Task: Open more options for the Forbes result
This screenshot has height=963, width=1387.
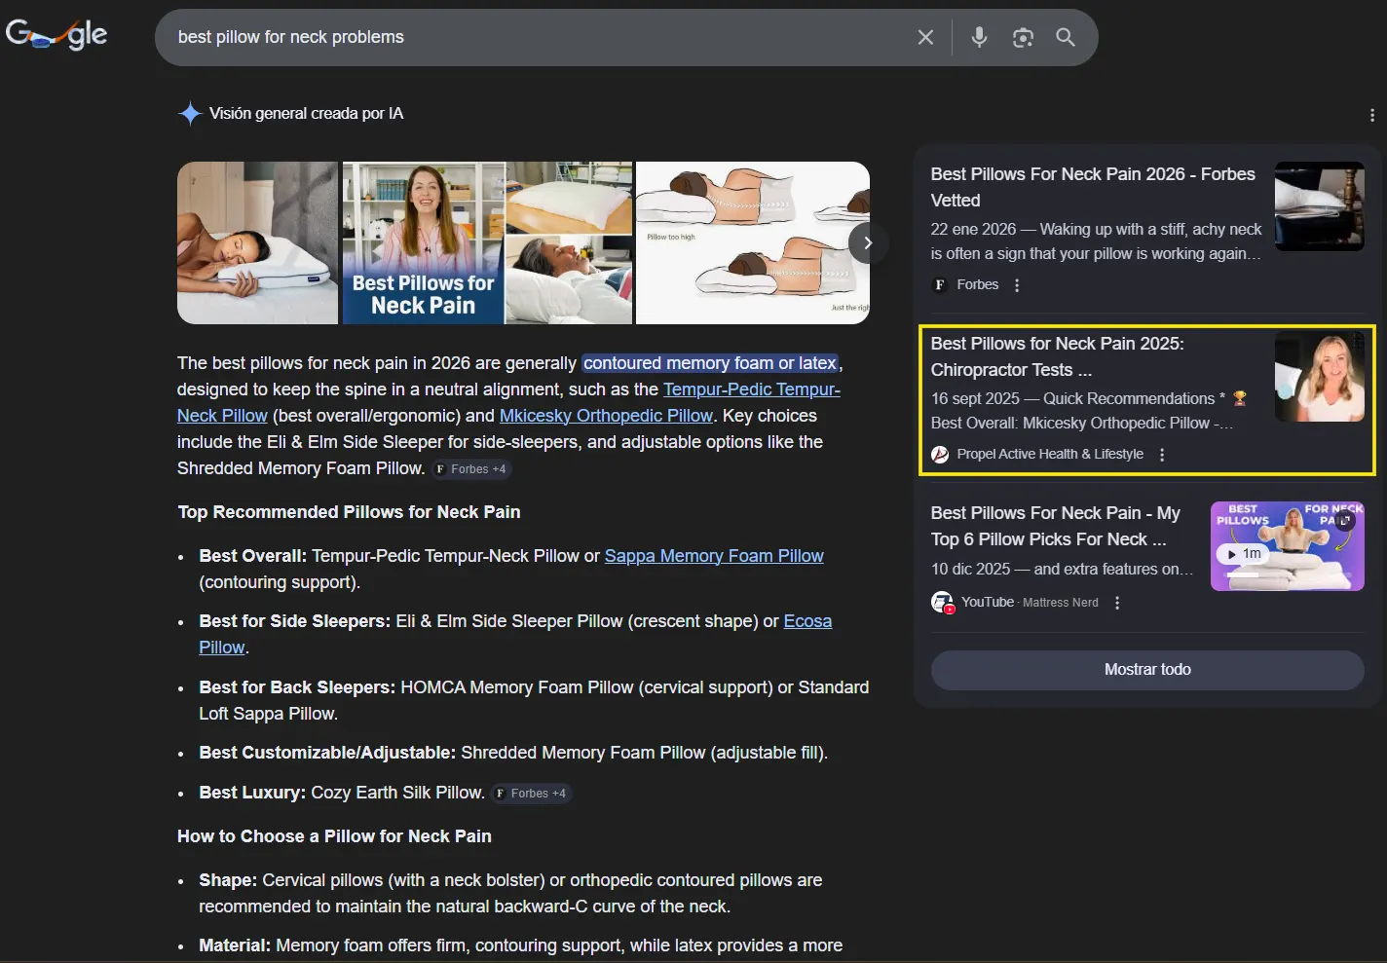Action: pyautogui.click(x=1017, y=285)
